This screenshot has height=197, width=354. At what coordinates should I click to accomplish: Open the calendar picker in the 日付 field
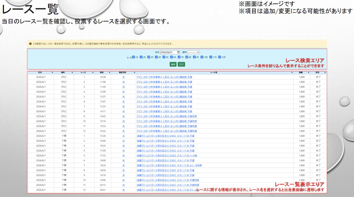click(178, 52)
